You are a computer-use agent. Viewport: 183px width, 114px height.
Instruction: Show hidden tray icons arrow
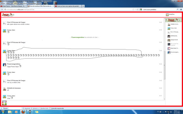click(x=163, y=112)
